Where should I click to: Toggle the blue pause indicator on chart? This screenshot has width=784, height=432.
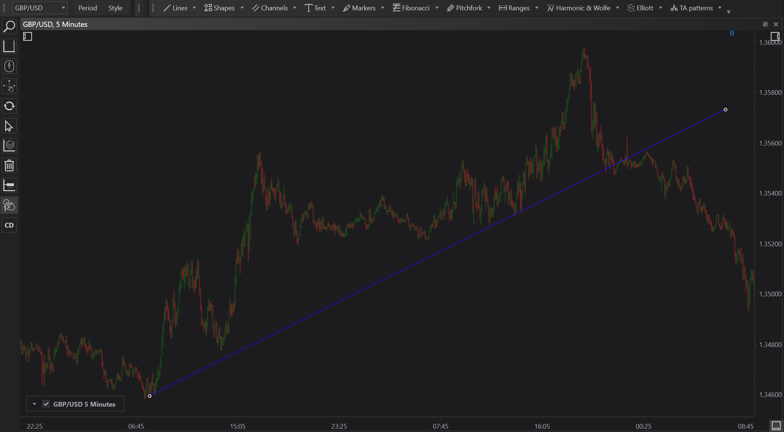click(732, 33)
